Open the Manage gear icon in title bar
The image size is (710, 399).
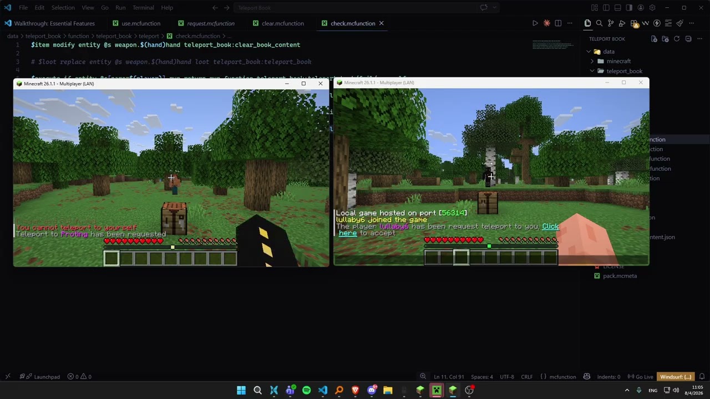point(652,8)
